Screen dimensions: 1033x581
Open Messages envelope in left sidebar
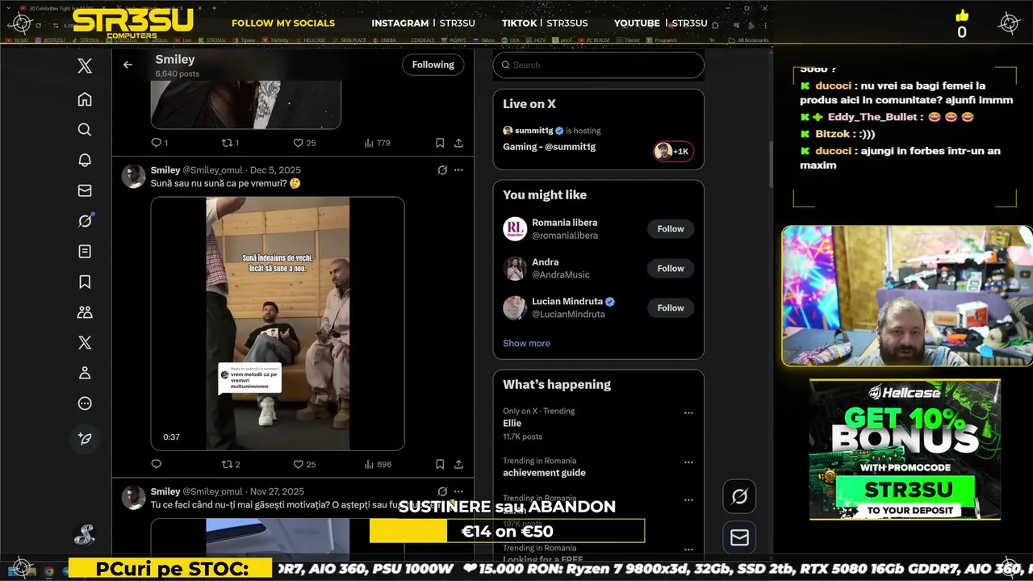[x=85, y=190]
